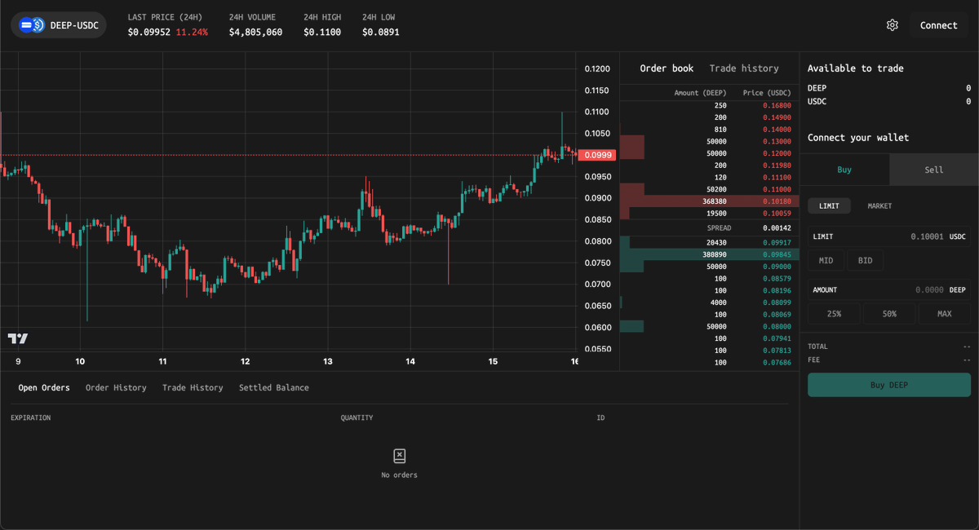
Task: Select bid order at price 0.09000
Action: click(x=710, y=267)
